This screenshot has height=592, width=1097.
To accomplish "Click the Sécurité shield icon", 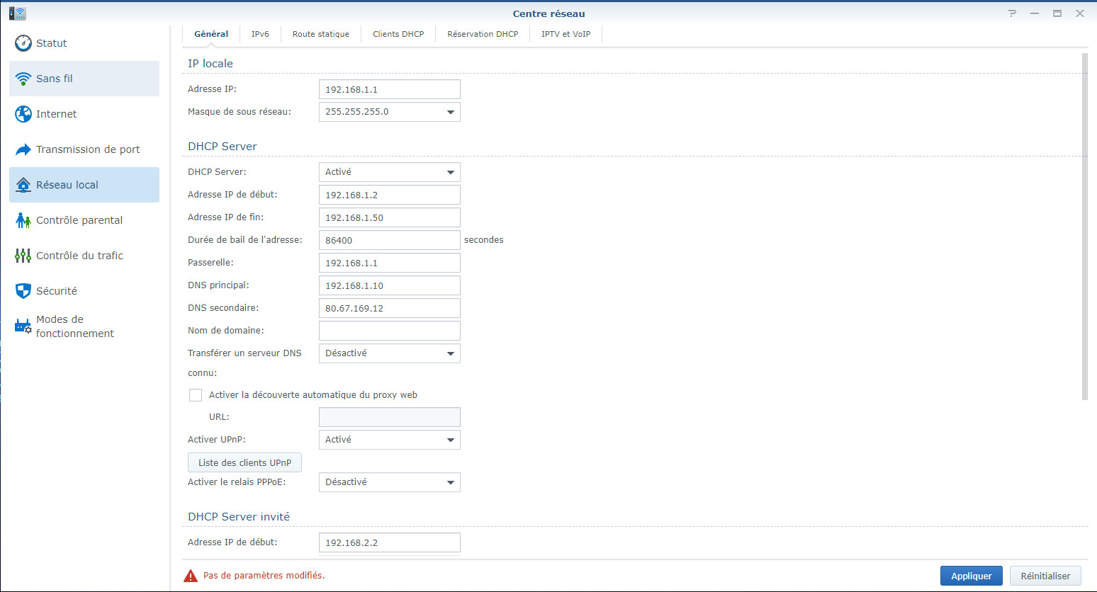I will [23, 291].
